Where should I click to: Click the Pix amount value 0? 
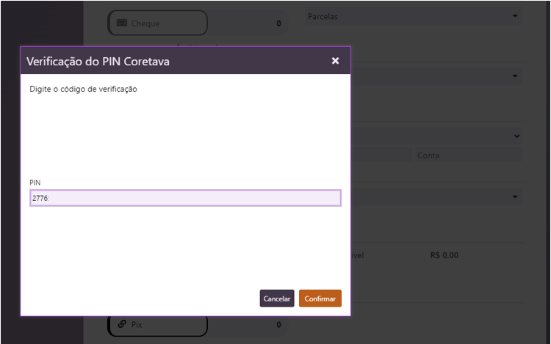coord(278,325)
